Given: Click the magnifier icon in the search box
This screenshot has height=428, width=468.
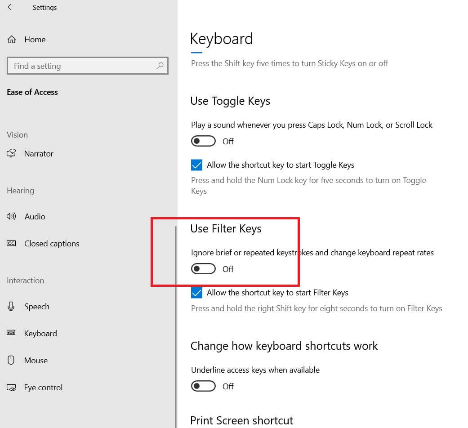Looking at the screenshot, I should (x=160, y=66).
